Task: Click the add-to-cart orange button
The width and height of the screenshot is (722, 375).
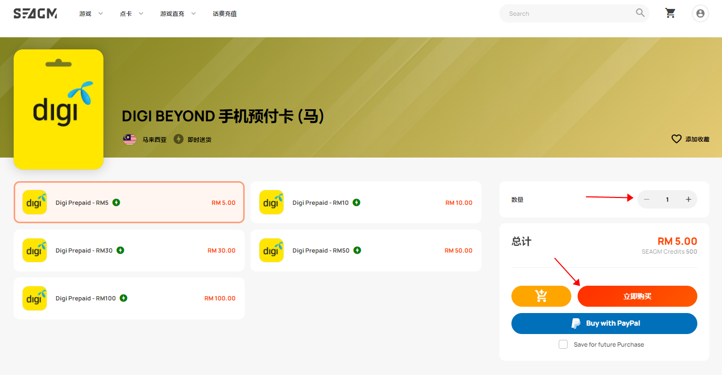Action: (x=541, y=296)
